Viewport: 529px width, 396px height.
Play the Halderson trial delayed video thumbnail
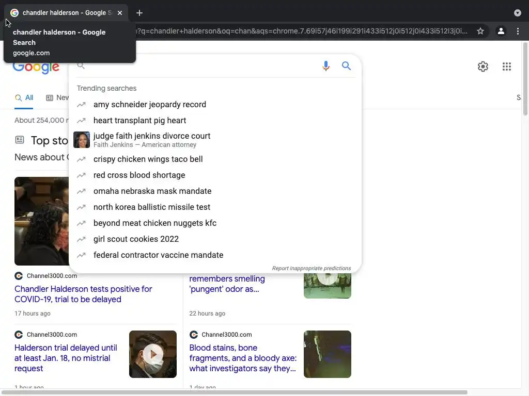tap(153, 354)
